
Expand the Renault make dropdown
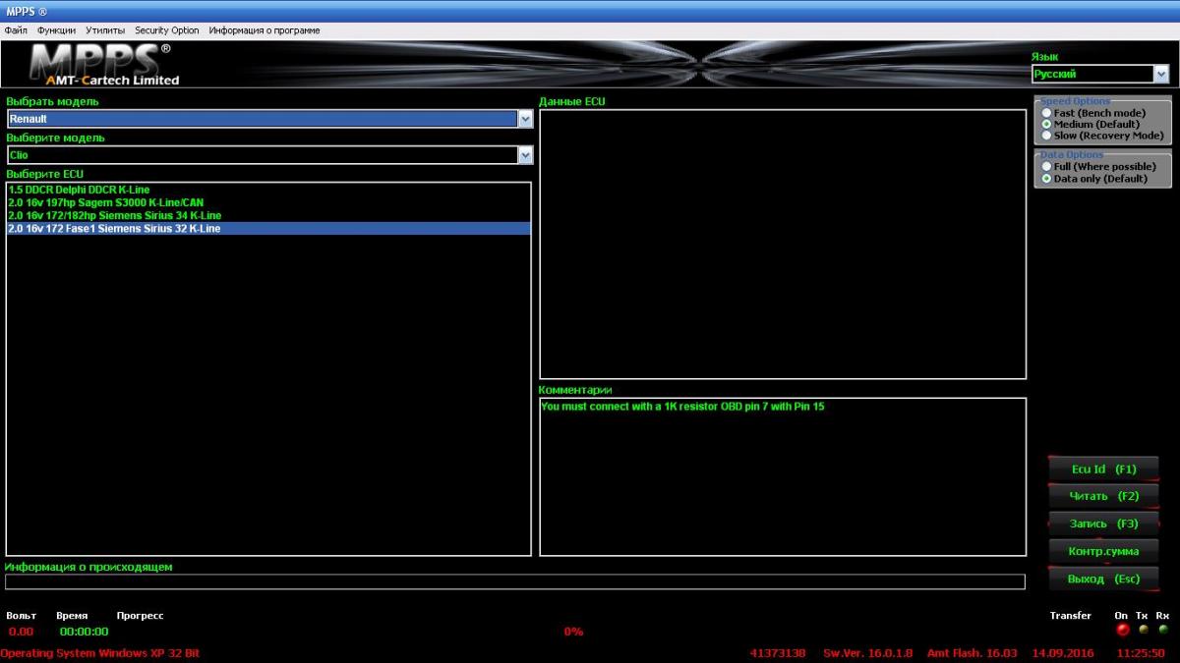[525, 119]
